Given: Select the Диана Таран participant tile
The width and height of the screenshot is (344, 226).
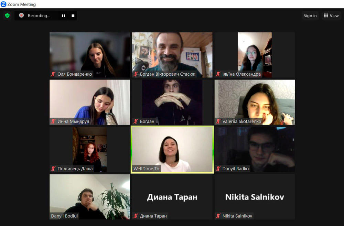Looking at the screenshot, I should pyautogui.click(x=172, y=197).
